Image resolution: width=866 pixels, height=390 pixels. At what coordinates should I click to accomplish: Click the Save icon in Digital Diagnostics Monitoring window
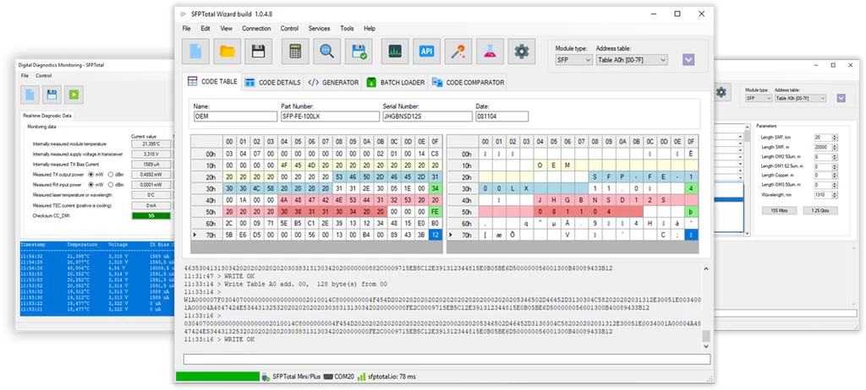click(52, 95)
